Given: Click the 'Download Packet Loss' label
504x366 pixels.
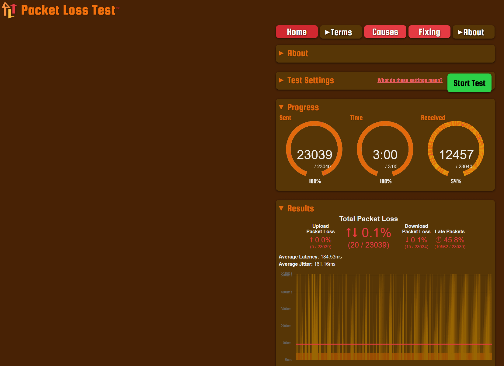Looking at the screenshot, I should tap(416, 229).
